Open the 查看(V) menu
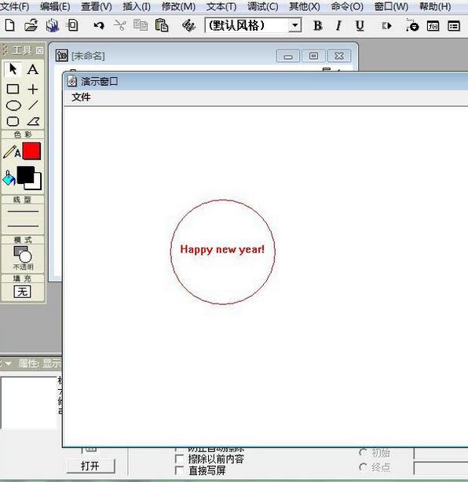The width and height of the screenshot is (468, 482). (97, 6)
